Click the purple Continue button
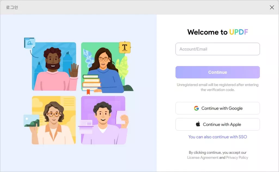The width and height of the screenshot is (279, 172). click(217, 72)
